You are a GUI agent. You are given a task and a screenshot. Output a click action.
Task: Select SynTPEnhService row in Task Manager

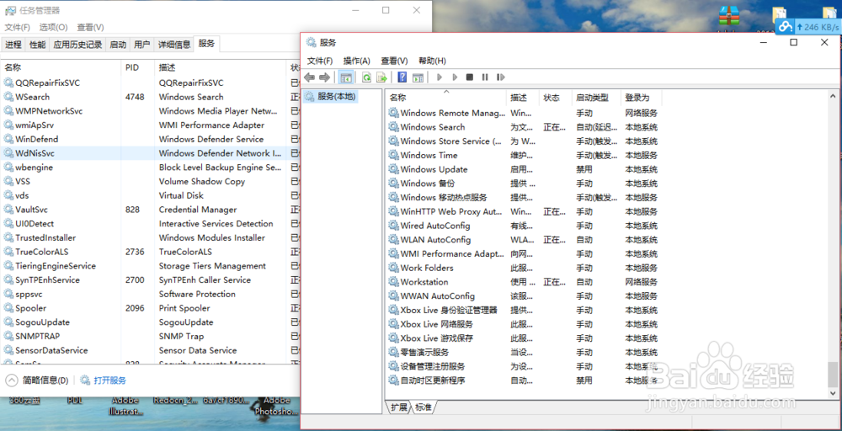[x=151, y=279]
